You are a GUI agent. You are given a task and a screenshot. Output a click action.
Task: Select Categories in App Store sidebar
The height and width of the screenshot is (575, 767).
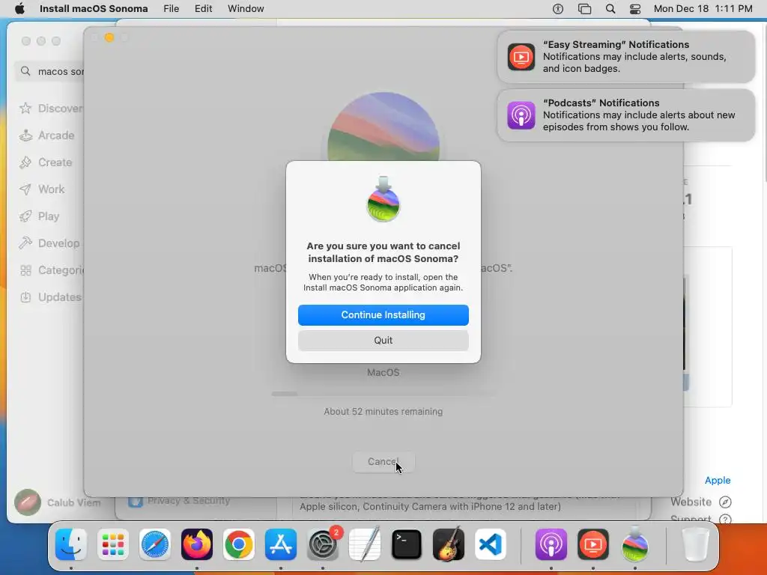tap(52, 270)
